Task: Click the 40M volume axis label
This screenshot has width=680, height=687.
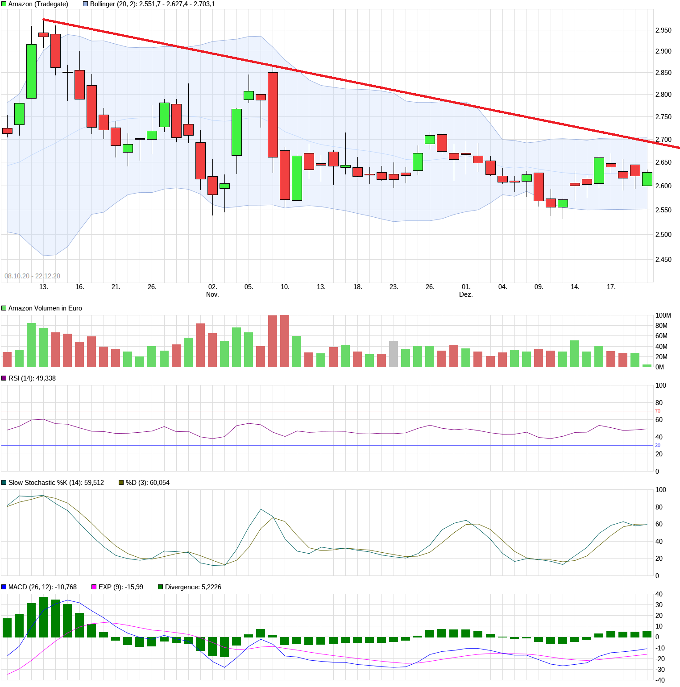Action: coord(661,347)
